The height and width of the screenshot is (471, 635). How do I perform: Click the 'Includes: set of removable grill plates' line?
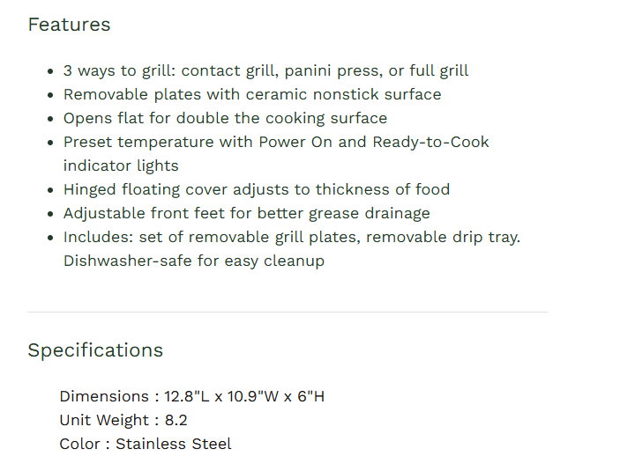291,237
